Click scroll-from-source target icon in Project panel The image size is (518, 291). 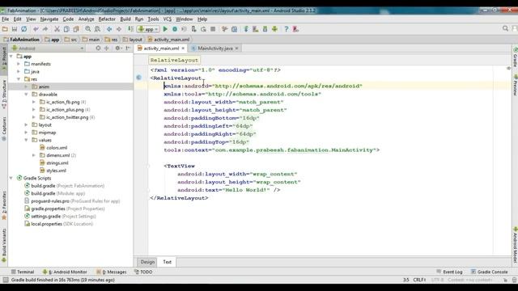(98, 48)
